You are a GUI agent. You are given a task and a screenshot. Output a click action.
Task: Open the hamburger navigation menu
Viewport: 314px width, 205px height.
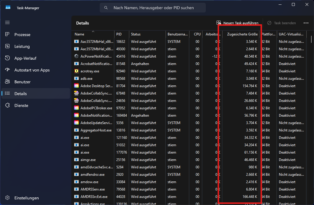click(x=7, y=22)
